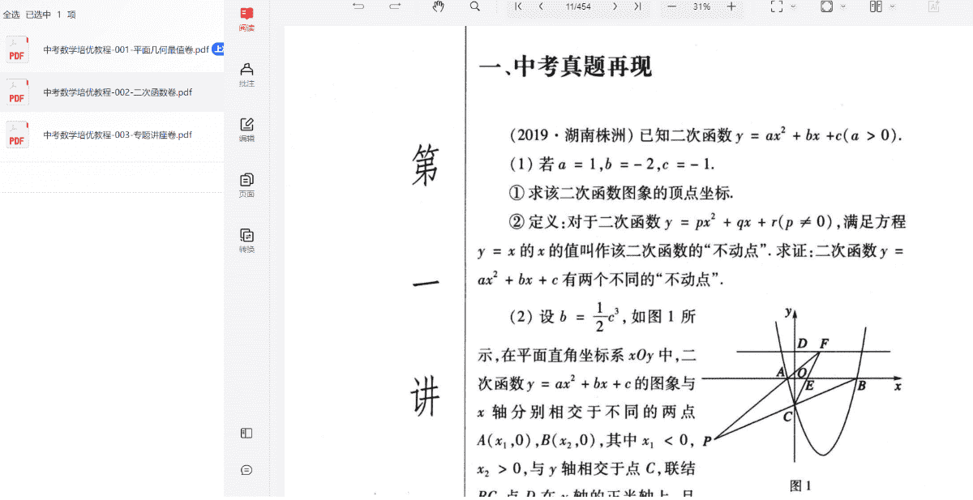Click the redo arrow in the toolbar
Viewport: 973px width, 500px height.
pos(395,6)
